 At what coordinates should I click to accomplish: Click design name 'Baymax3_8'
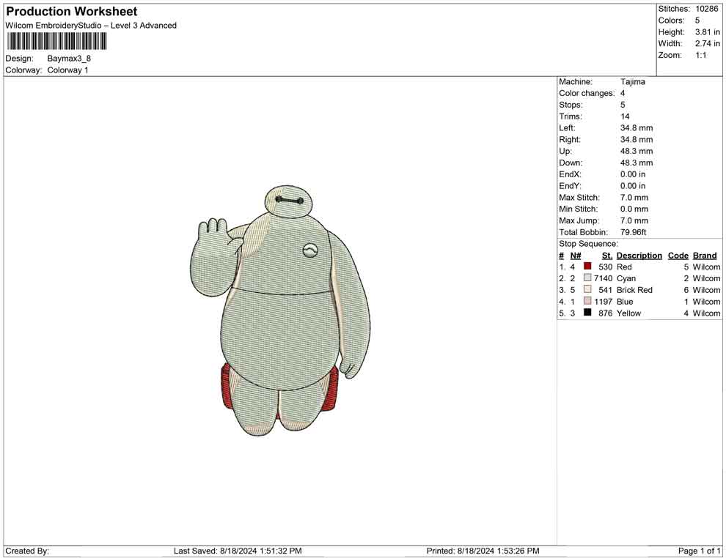click(x=69, y=59)
